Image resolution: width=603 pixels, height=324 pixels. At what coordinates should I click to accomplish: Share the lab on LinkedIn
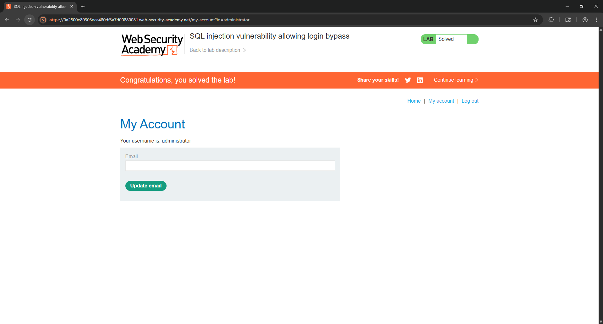(420, 80)
